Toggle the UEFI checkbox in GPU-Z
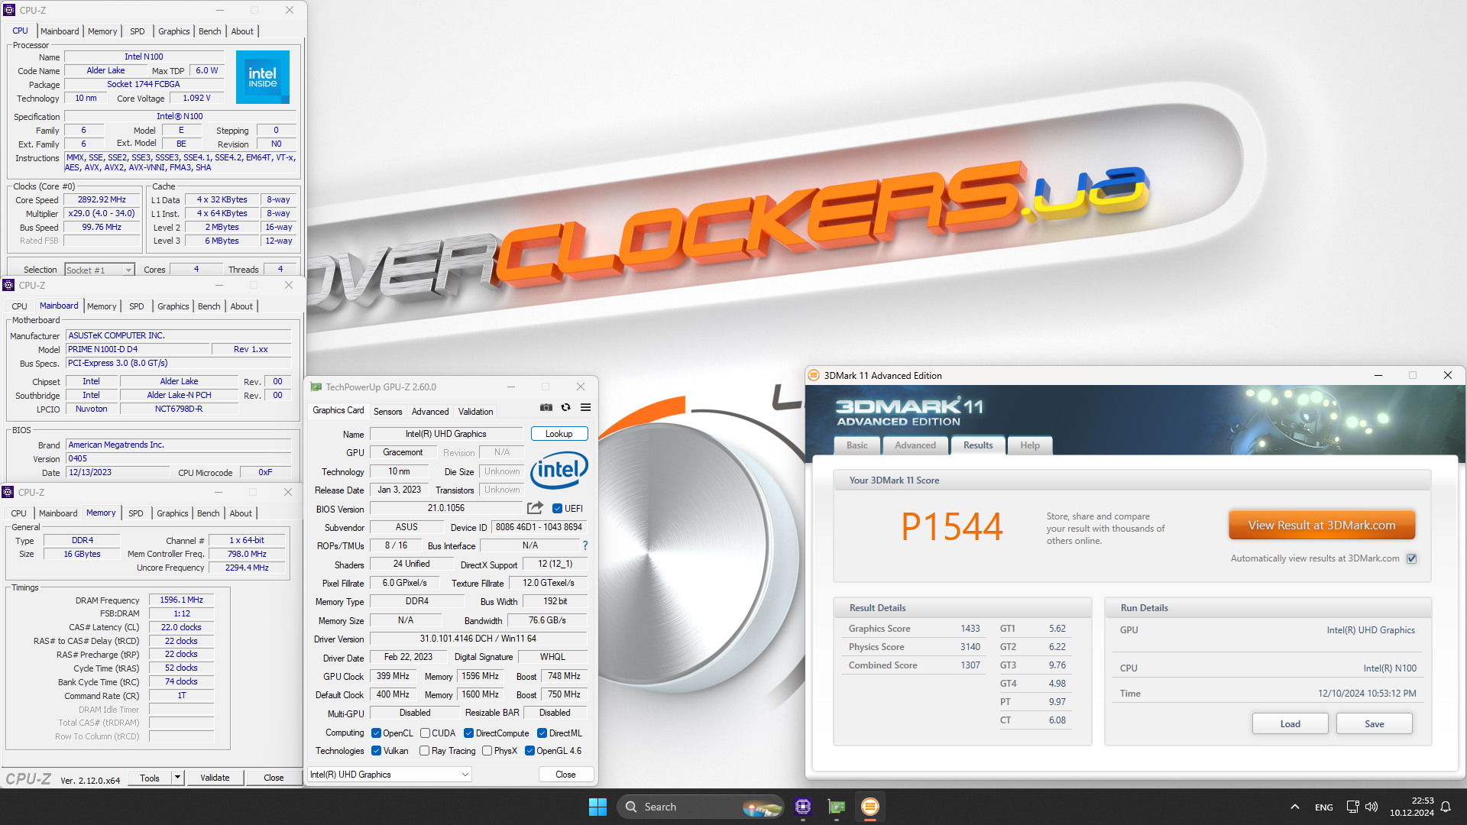The width and height of the screenshot is (1467, 825). tap(557, 509)
